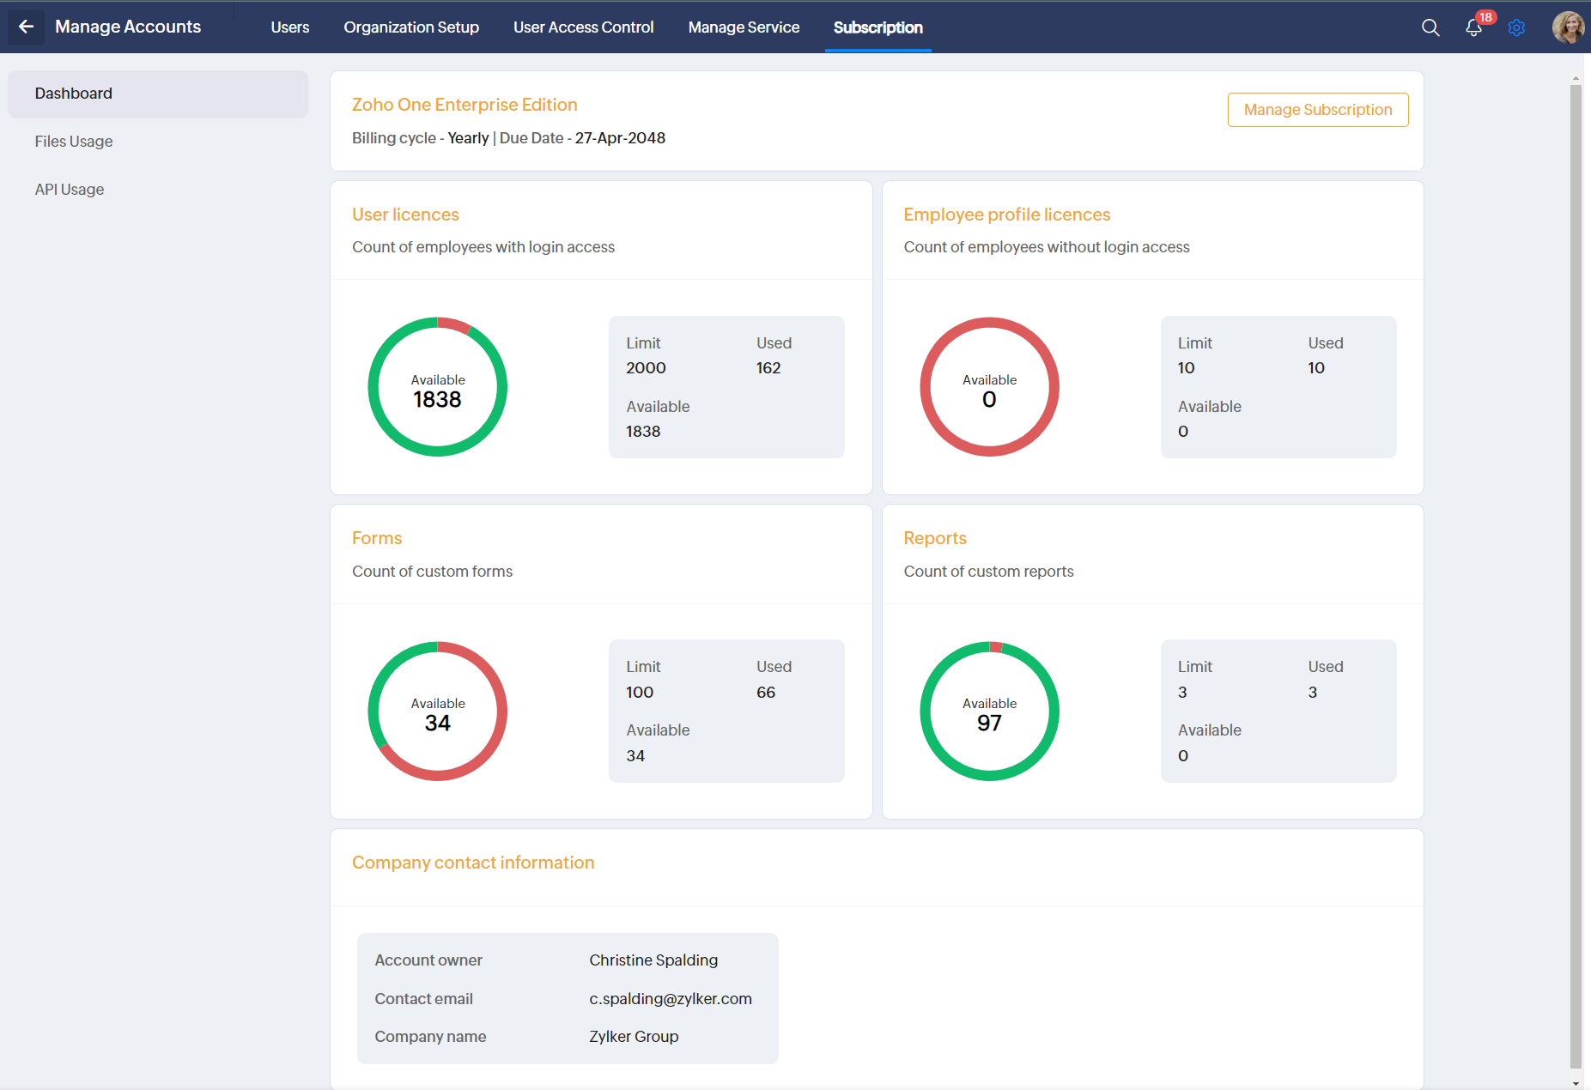The height and width of the screenshot is (1090, 1591).
Task: Select Dashboard in the sidebar
Action: tap(73, 94)
